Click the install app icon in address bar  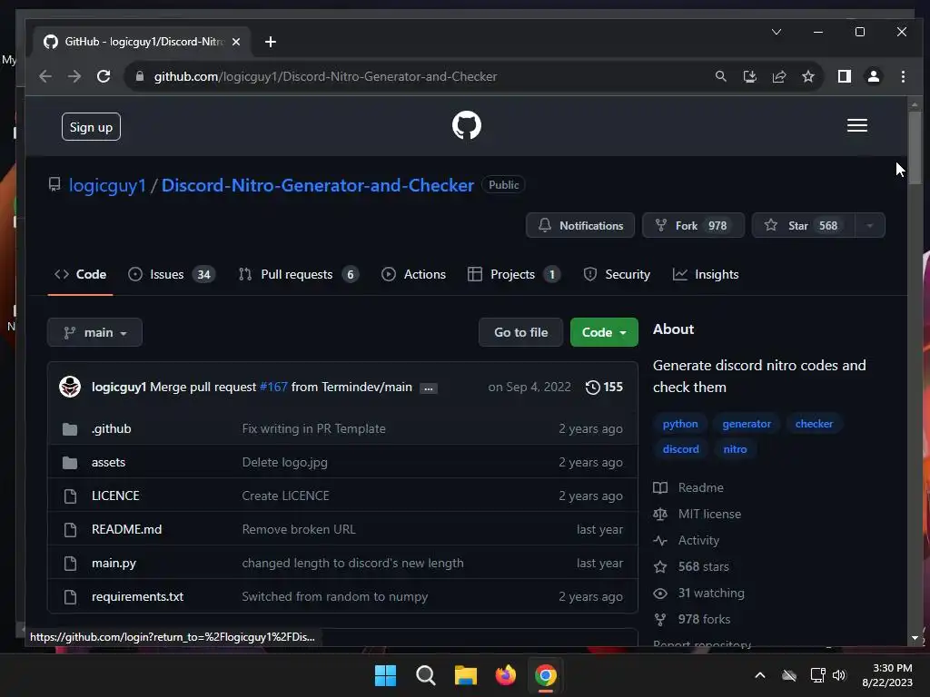(749, 76)
